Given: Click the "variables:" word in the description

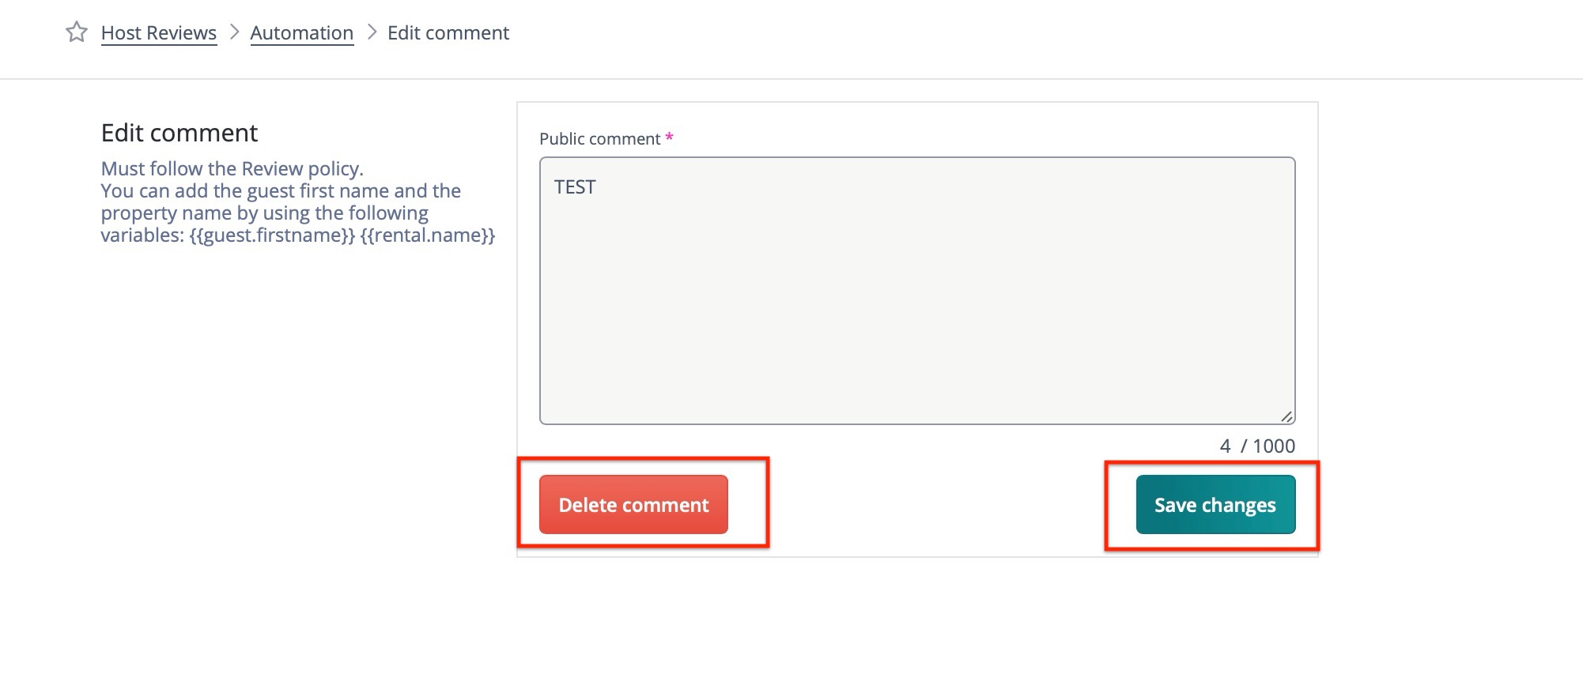Looking at the screenshot, I should [142, 235].
